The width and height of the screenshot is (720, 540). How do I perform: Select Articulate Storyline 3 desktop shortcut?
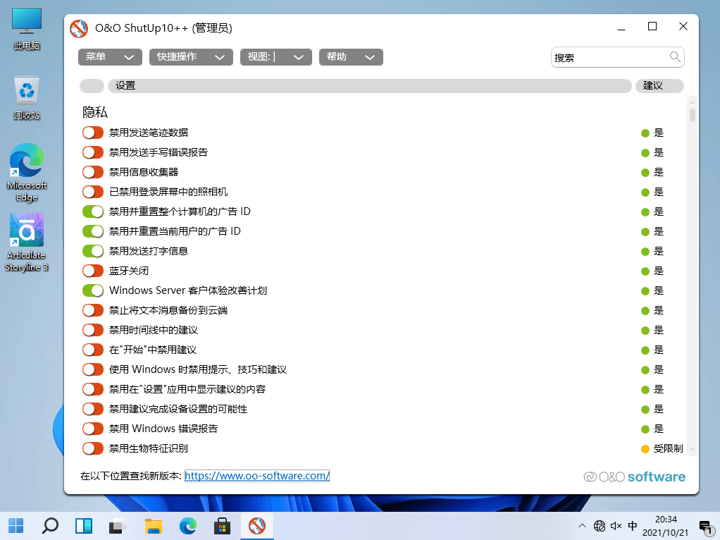click(27, 243)
